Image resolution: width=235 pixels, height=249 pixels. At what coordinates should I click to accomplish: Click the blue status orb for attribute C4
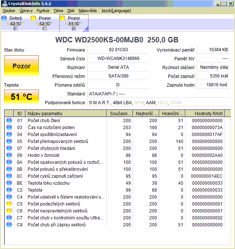[9, 197]
